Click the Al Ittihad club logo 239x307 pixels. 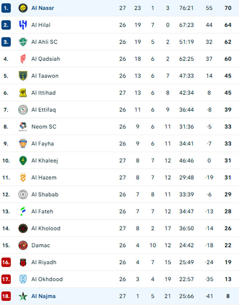(x=23, y=93)
